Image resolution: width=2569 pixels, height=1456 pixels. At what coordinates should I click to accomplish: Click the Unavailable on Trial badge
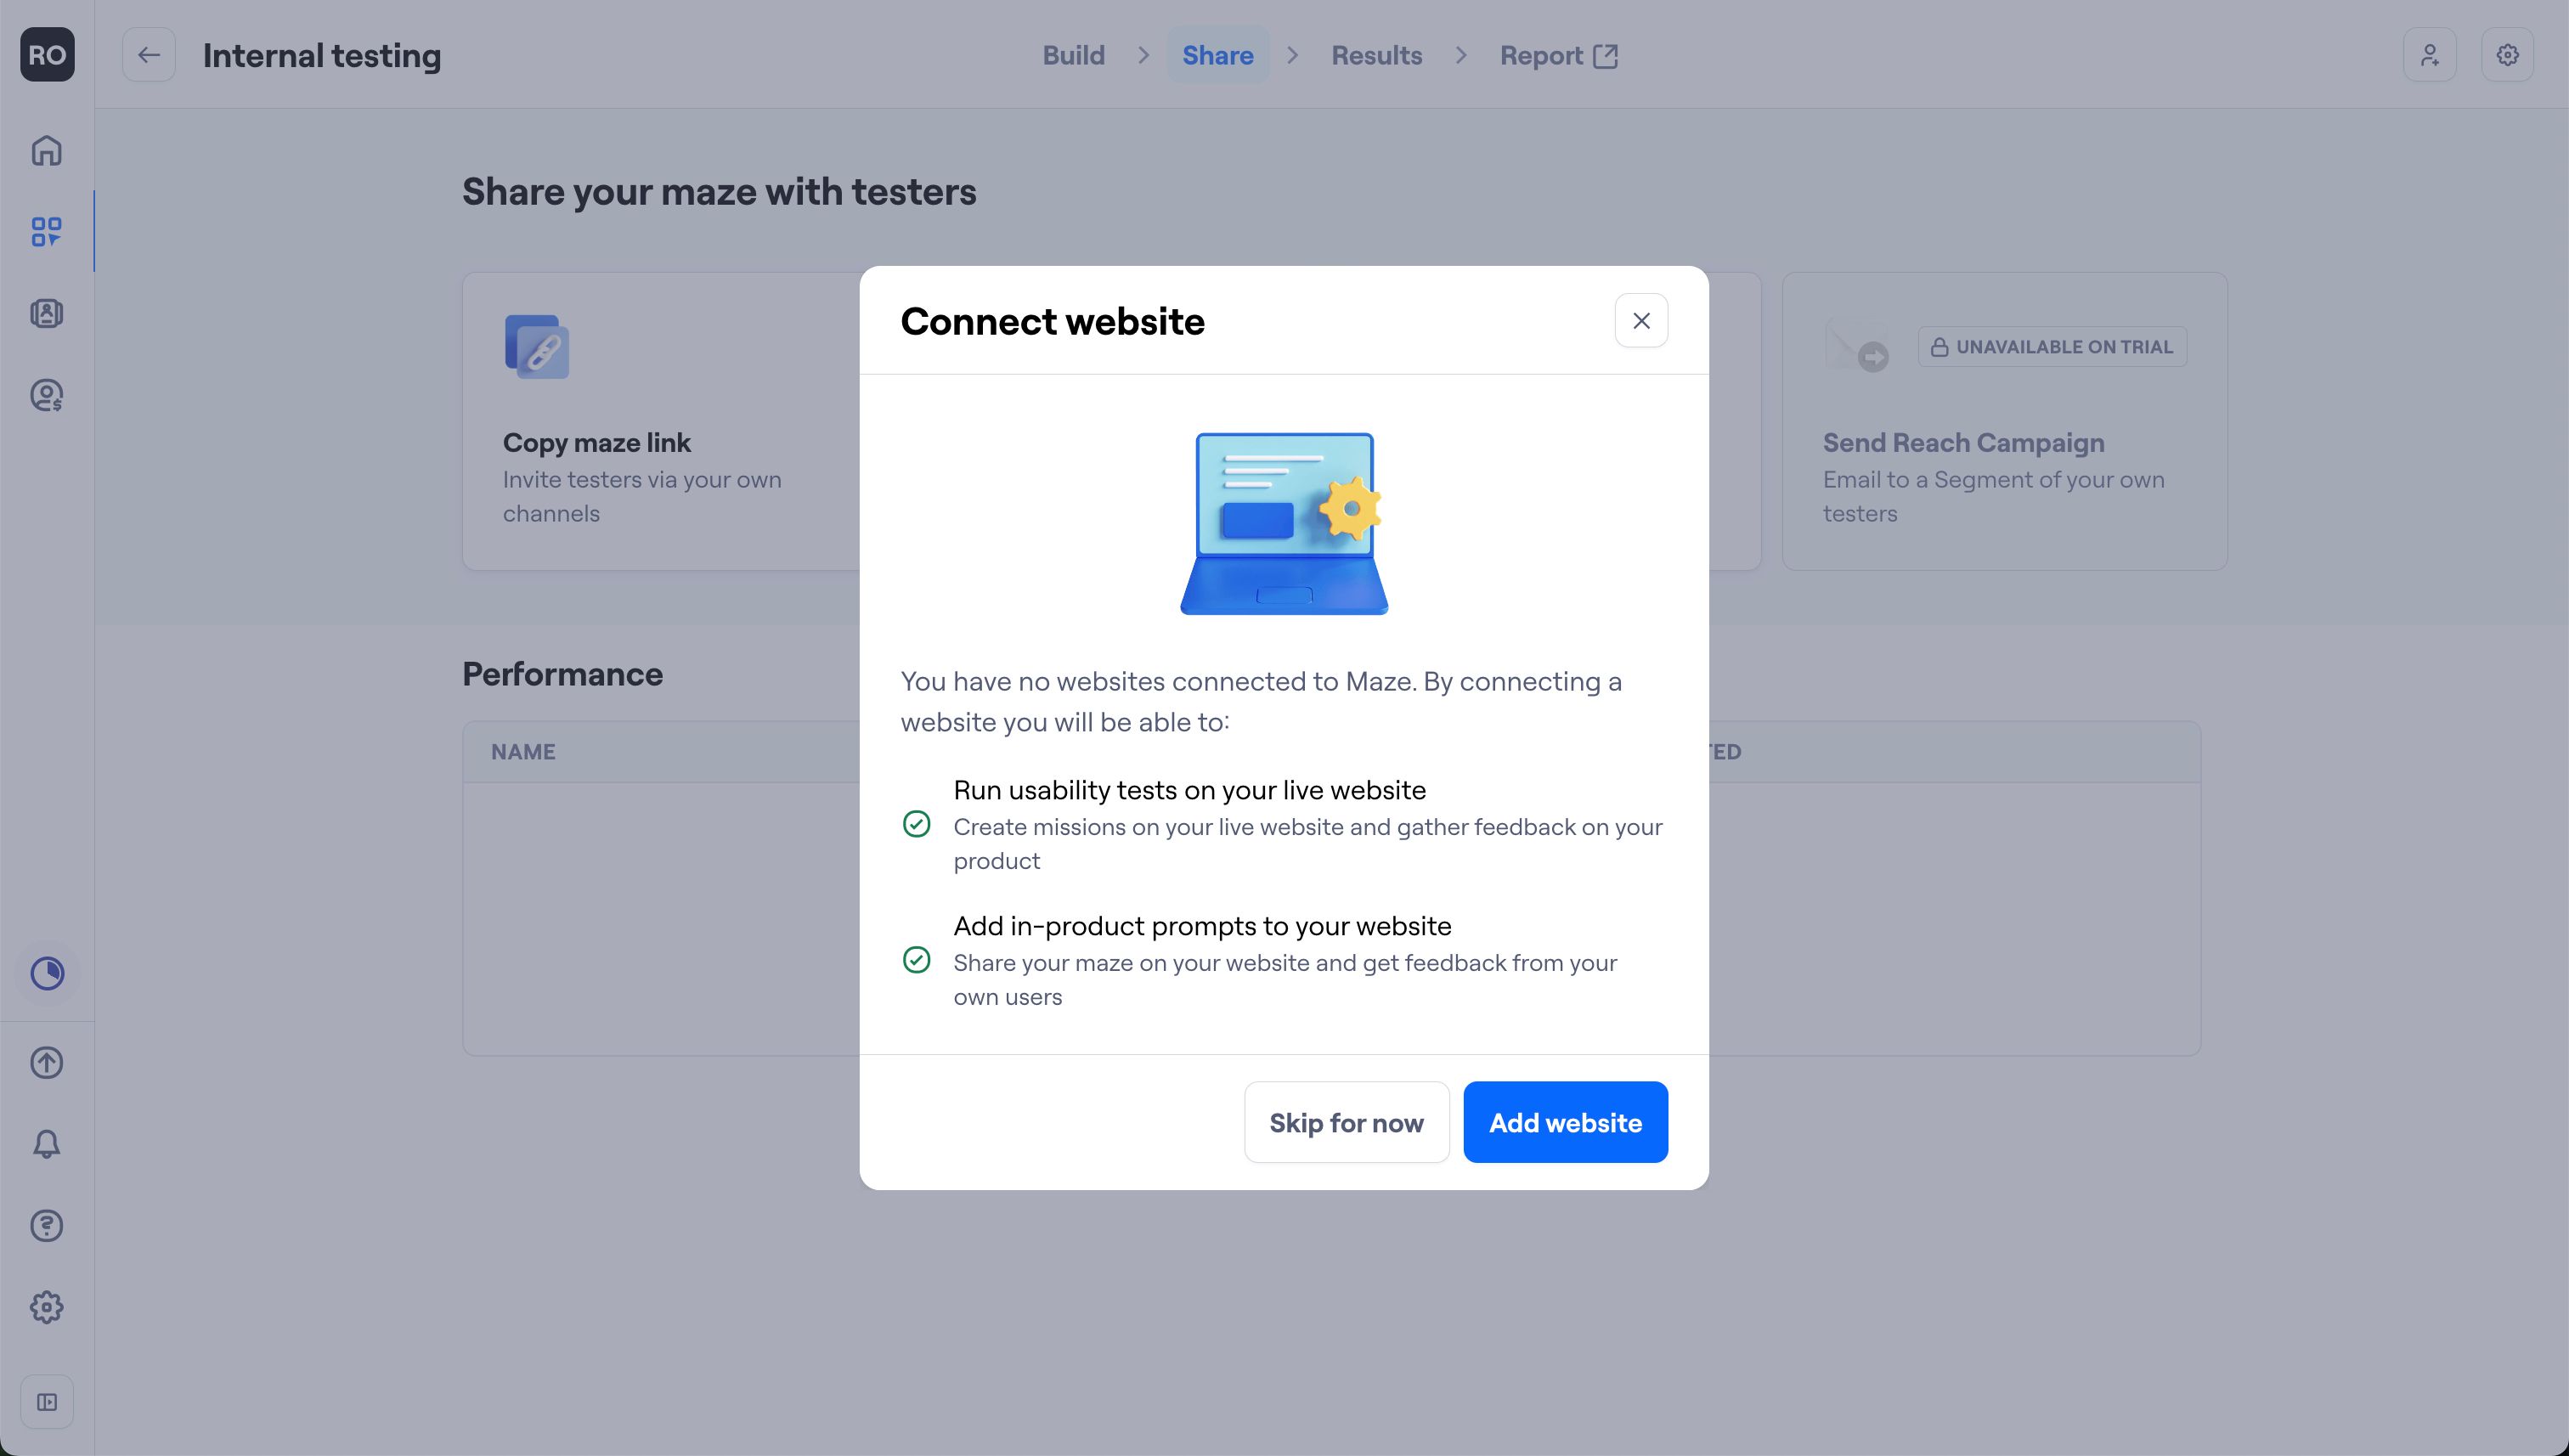(x=2052, y=347)
